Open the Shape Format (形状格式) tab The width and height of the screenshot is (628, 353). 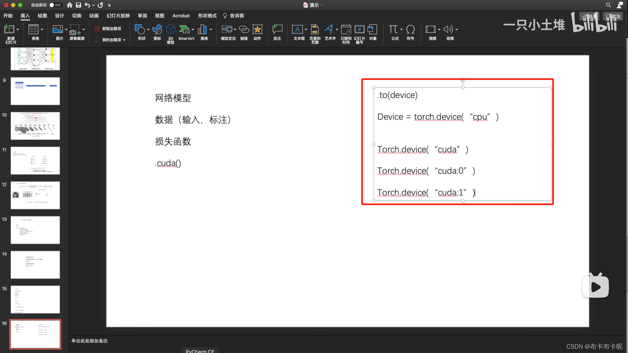pyautogui.click(x=207, y=16)
